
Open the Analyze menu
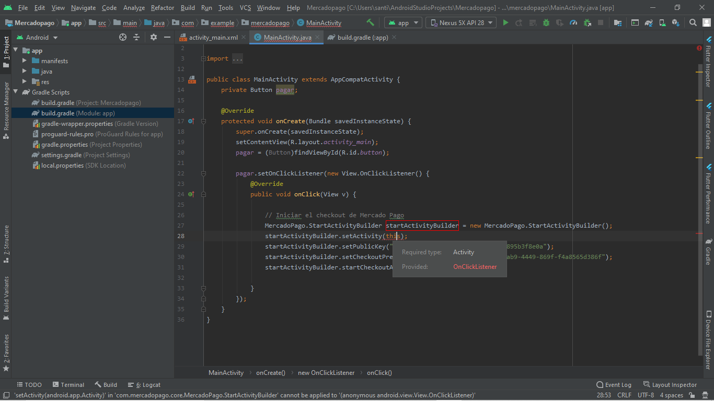point(134,8)
